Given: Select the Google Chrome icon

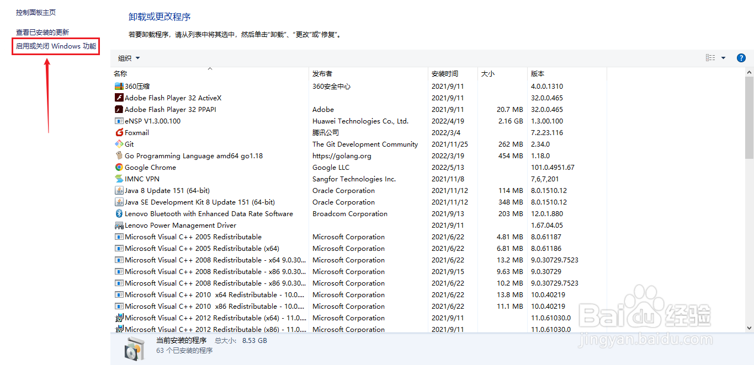Looking at the screenshot, I should pos(119,167).
